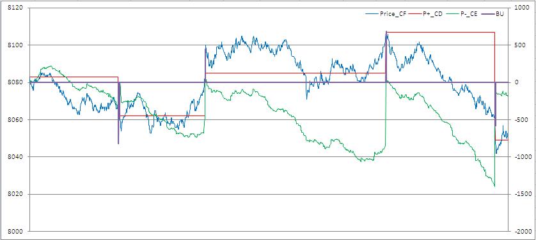536x240 pixels.
Task: Click the -500 right axis label
Action: pos(517,119)
